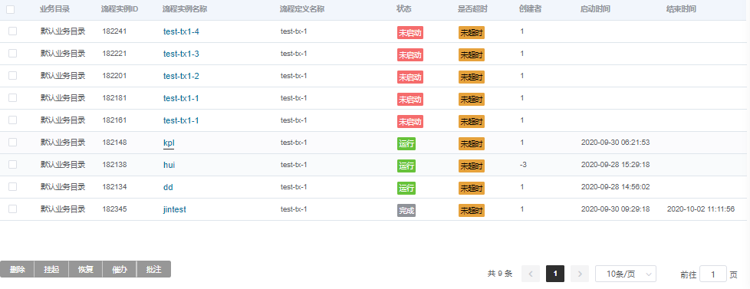
Task: Focus the 前往 page number input
Action: (x=712, y=274)
